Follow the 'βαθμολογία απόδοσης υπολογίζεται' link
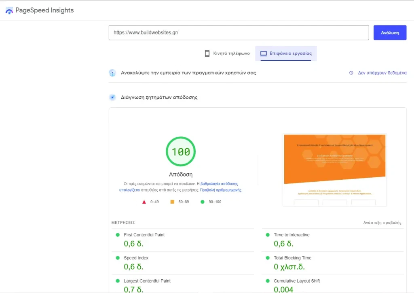The width and height of the screenshot is (414, 293). coord(219,184)
